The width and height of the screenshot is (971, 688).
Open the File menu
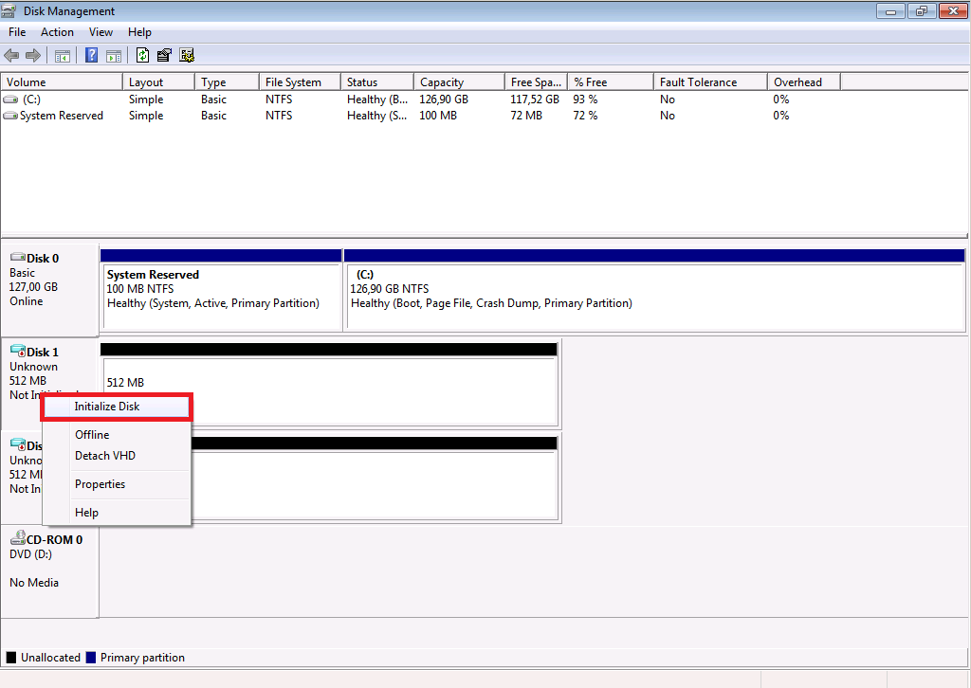(x=17, y=32)
